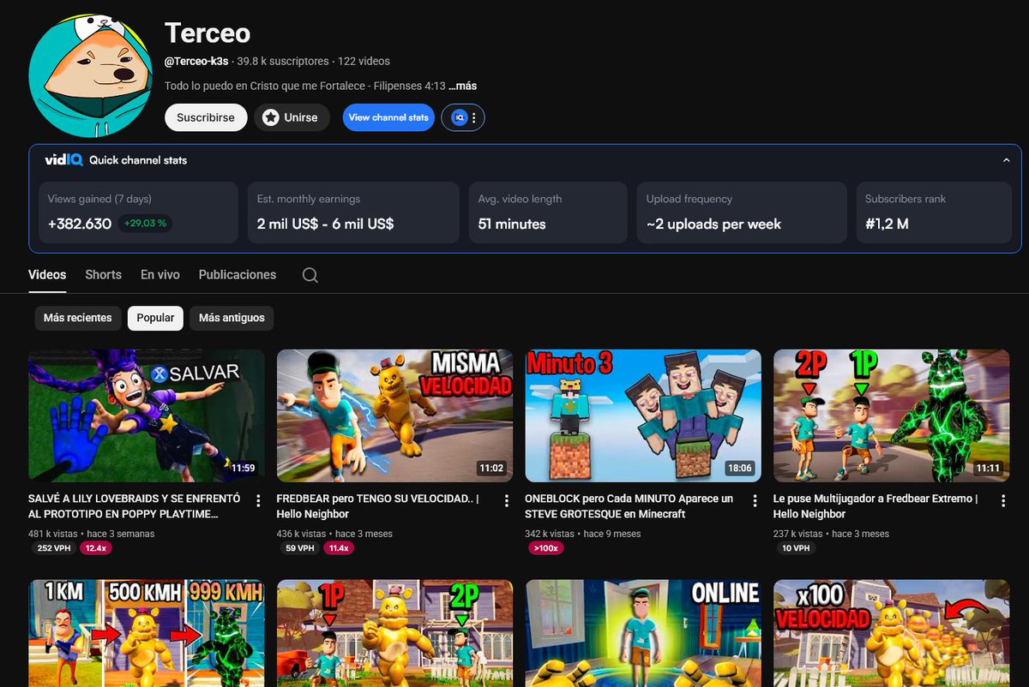
Task: Open title Le puse Multijugador a Fredbear Extremo
Action: (876, 506)
